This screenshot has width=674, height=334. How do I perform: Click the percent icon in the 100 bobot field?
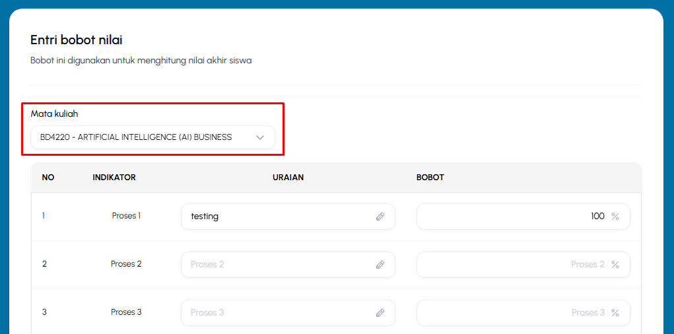point(615,217)
